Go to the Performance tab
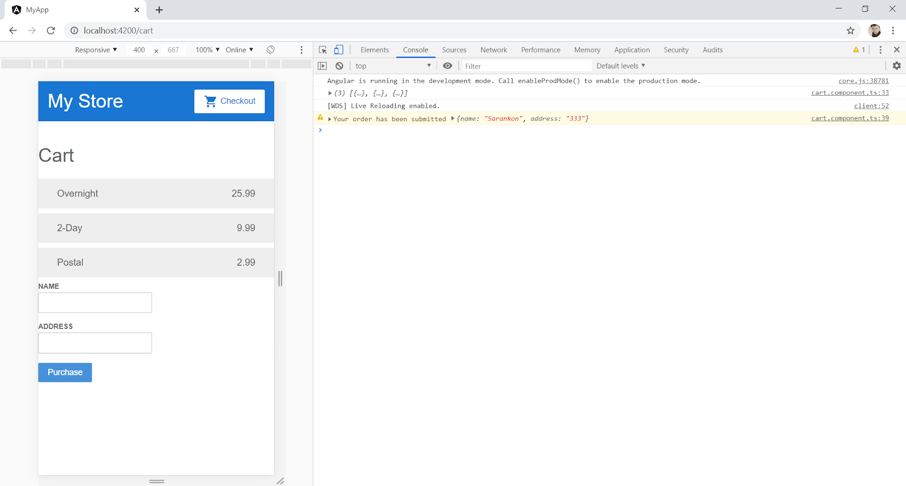The height and width of the screenshot is (486, 906). click(541, 50)
